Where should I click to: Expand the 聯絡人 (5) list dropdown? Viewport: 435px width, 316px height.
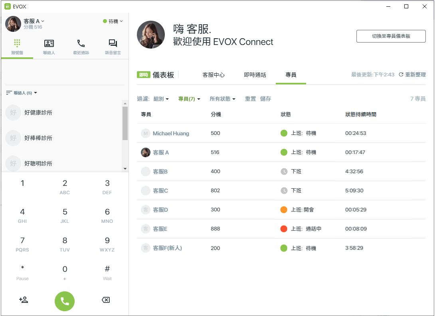(25, 93)
